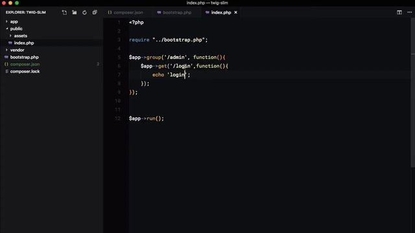Click the braces icon on the composer.json tab

pos(110,12)
